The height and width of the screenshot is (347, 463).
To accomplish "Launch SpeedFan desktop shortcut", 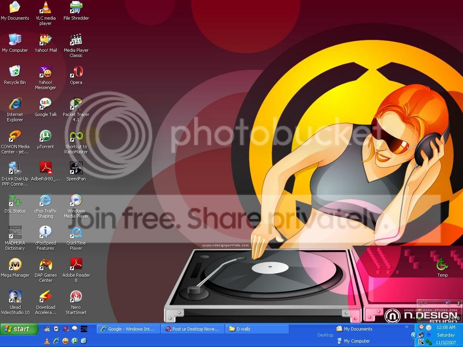I will 76,171.
